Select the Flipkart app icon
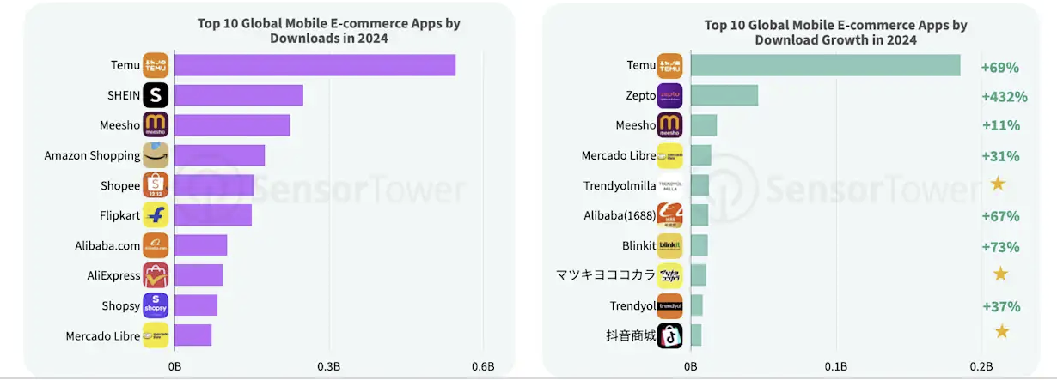This screenshot has height=380, width=1057. [156, 215]
